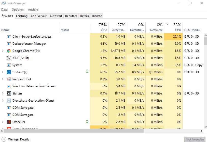
Task: Sort by the Arbeitsspeicher column header
Action: [x=118, y=27]
